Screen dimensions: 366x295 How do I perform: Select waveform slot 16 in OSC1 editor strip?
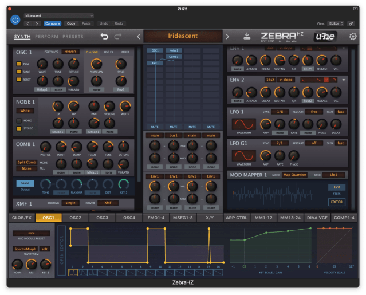coord(218,272)
